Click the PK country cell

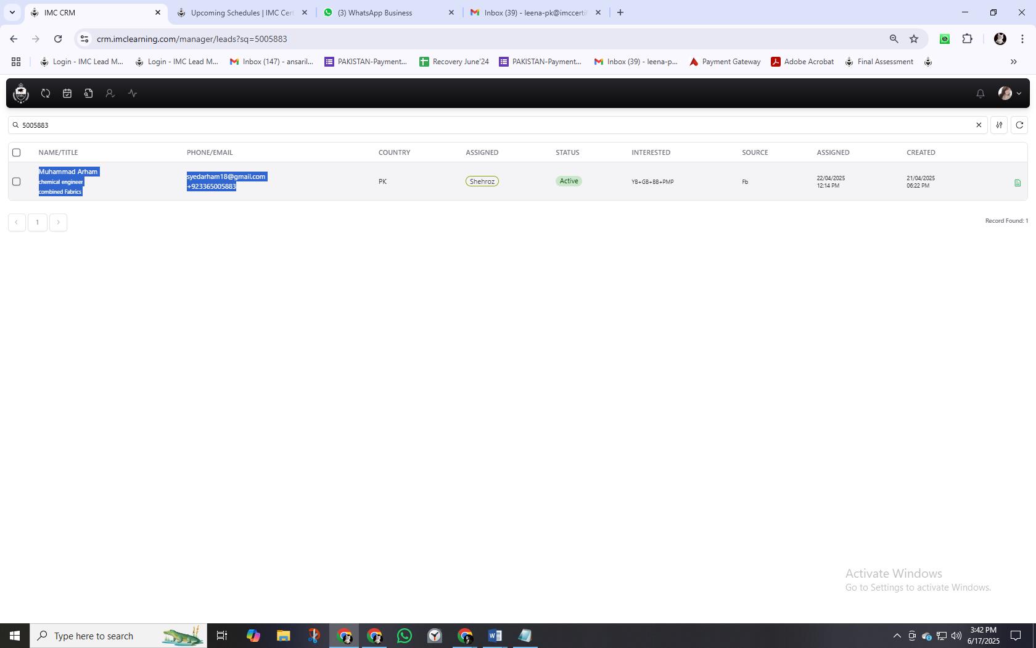(382, 181)
